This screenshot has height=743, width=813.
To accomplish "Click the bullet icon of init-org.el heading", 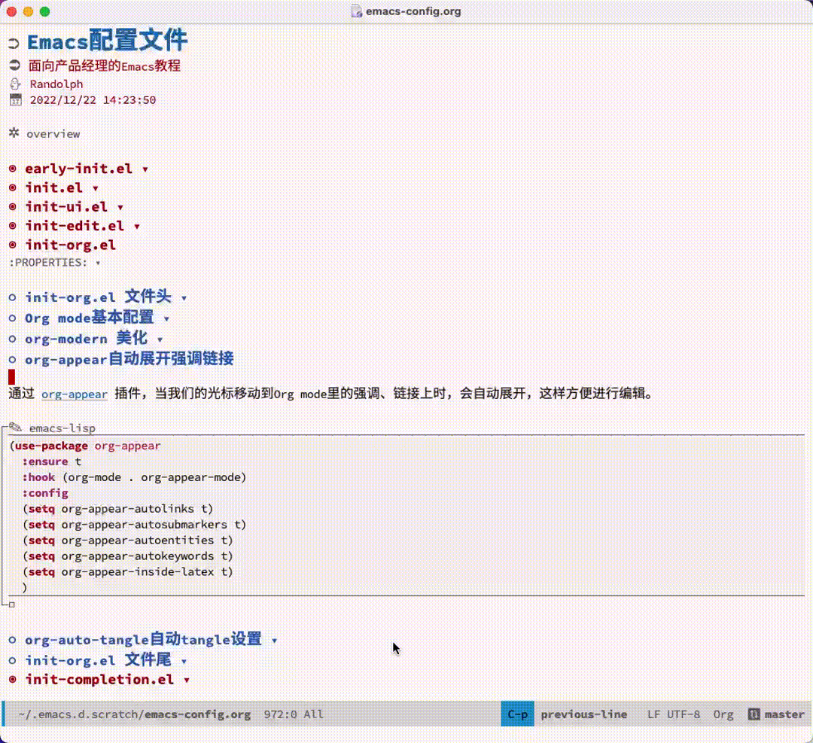I will click(x=13, y=245).
